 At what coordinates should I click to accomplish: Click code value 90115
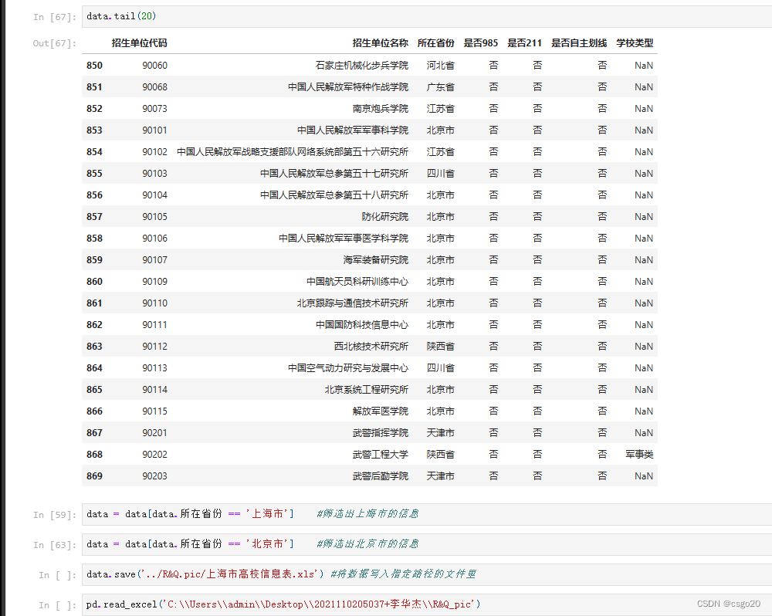click(x=154, y=411)
